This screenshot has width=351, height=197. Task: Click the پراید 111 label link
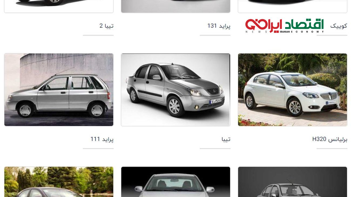click(x=102, y=139)
